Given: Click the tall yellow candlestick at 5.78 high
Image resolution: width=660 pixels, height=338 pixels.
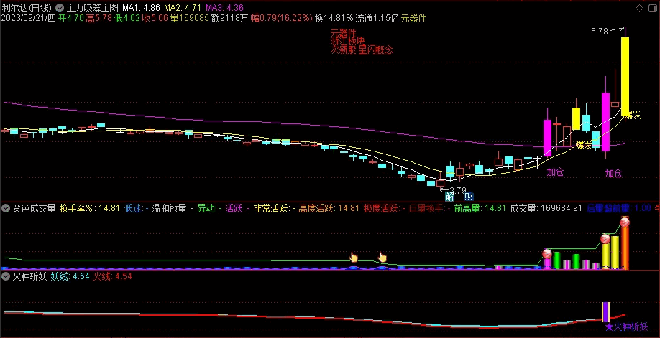Looking at the screenshot, I should 625,76.
